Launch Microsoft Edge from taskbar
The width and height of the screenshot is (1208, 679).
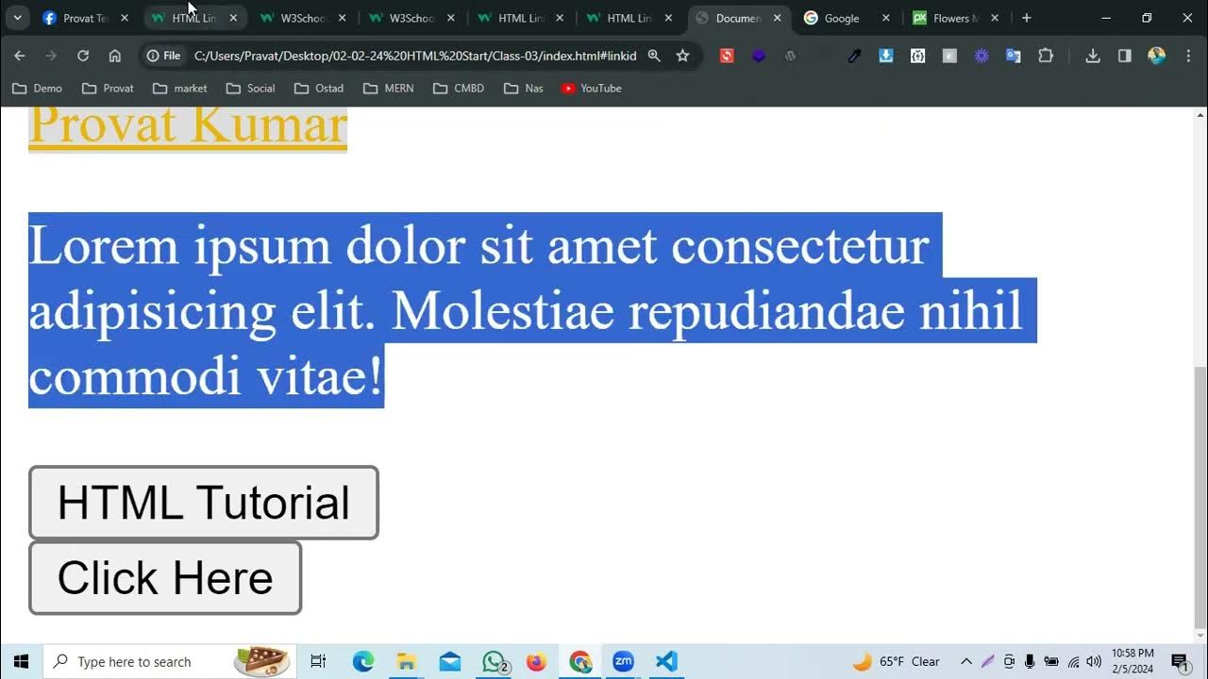[x=363, y=661]
